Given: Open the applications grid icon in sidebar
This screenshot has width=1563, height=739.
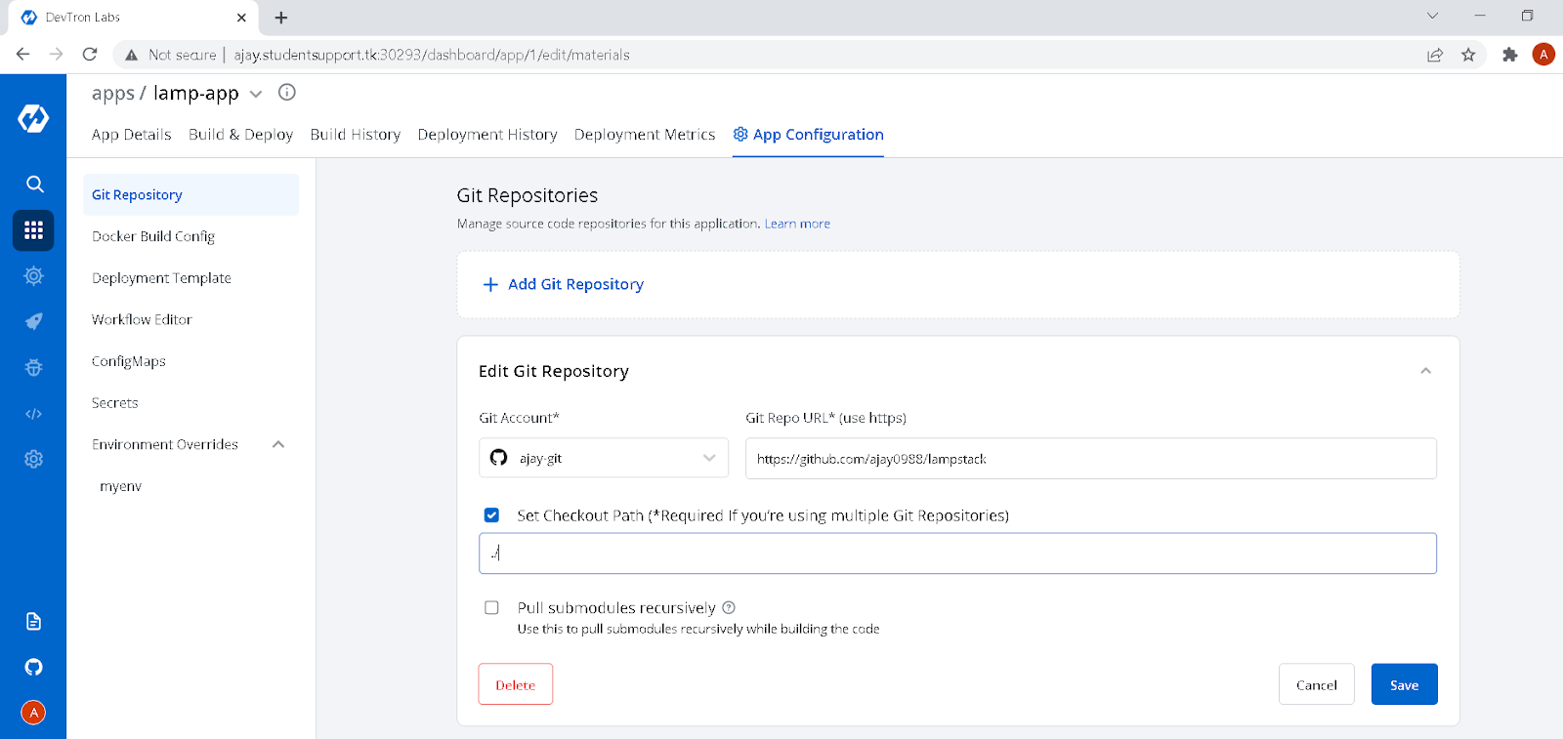Looking at the screenshot, I should [x=33, y=230].
